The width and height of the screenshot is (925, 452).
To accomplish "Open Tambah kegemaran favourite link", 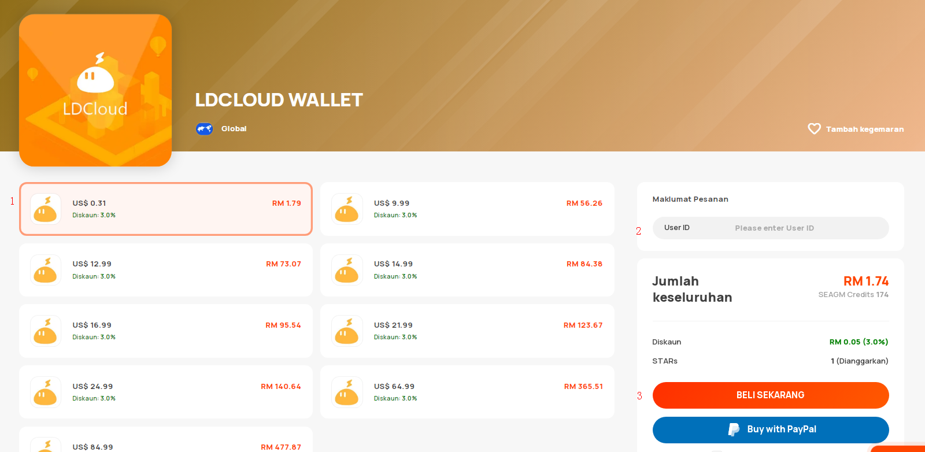I will (864, 129).
